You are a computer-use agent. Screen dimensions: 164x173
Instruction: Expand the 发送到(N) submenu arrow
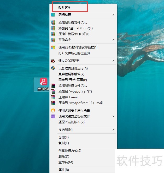tap(113, 130)
